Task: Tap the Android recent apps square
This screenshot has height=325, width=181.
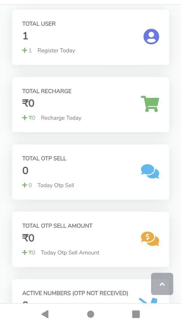Action: [x=136, y=314]
